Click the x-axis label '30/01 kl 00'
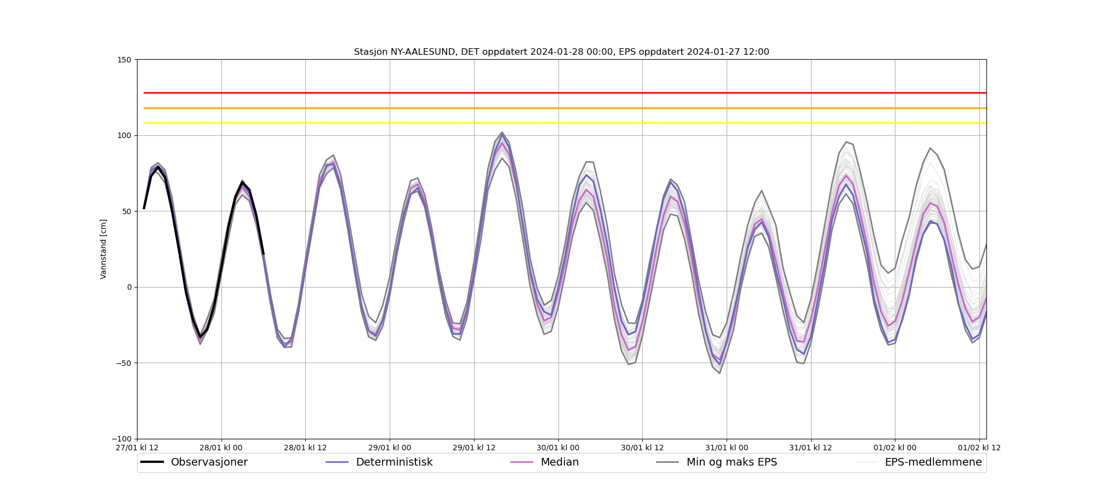 coord(558,448)
